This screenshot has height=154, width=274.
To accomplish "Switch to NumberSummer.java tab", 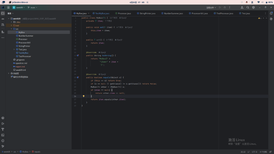I will (172, 13).
